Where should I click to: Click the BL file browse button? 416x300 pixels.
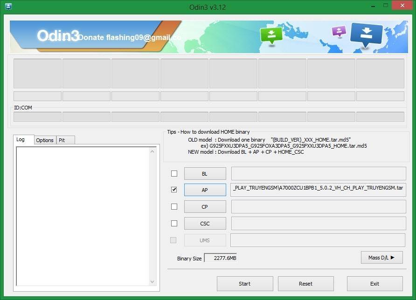pos(205,174)
